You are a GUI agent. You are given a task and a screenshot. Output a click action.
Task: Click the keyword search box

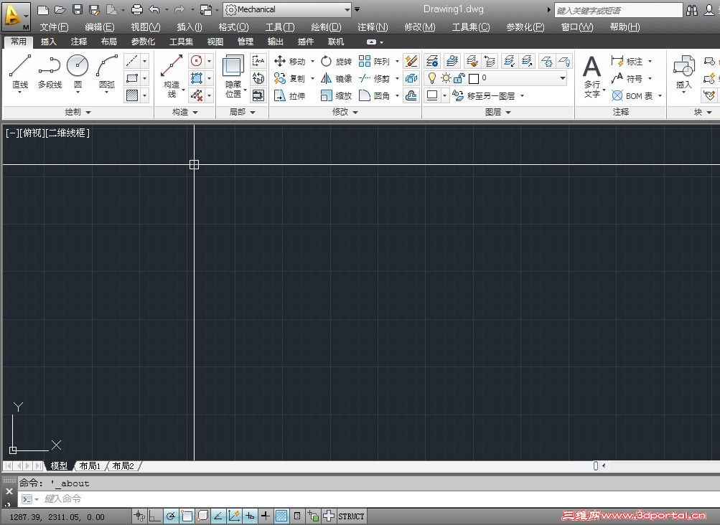[618, 10]
